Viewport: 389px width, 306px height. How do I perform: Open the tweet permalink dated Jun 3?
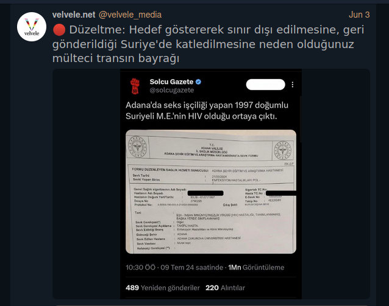pos(359,15)
